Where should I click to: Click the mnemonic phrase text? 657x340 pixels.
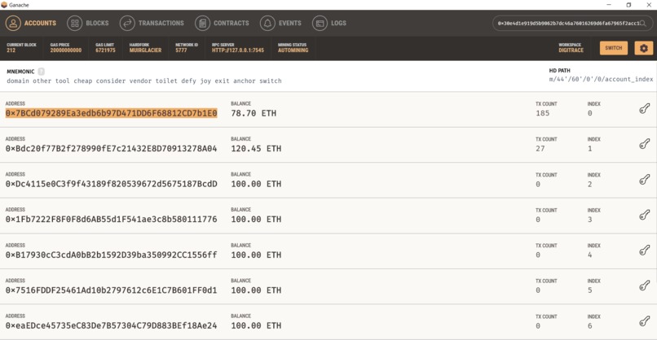[144, 81]
